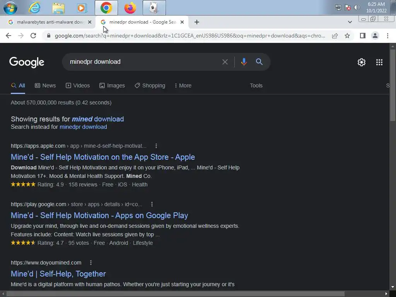Image resolution: width=396 pixels, height=297 pixels.
Task: Go back in Chrome navigation
Action: coord(9,36)
